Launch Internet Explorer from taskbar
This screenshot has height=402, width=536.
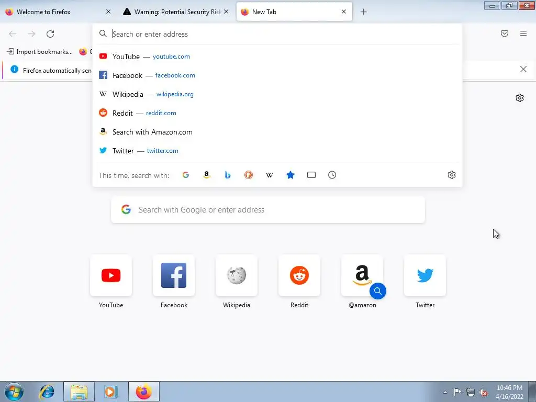click(47, 392)
